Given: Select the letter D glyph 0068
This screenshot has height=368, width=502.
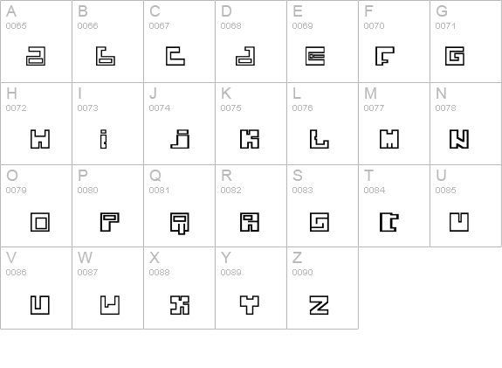Looking at the screenshot, I should coord(245,56).
